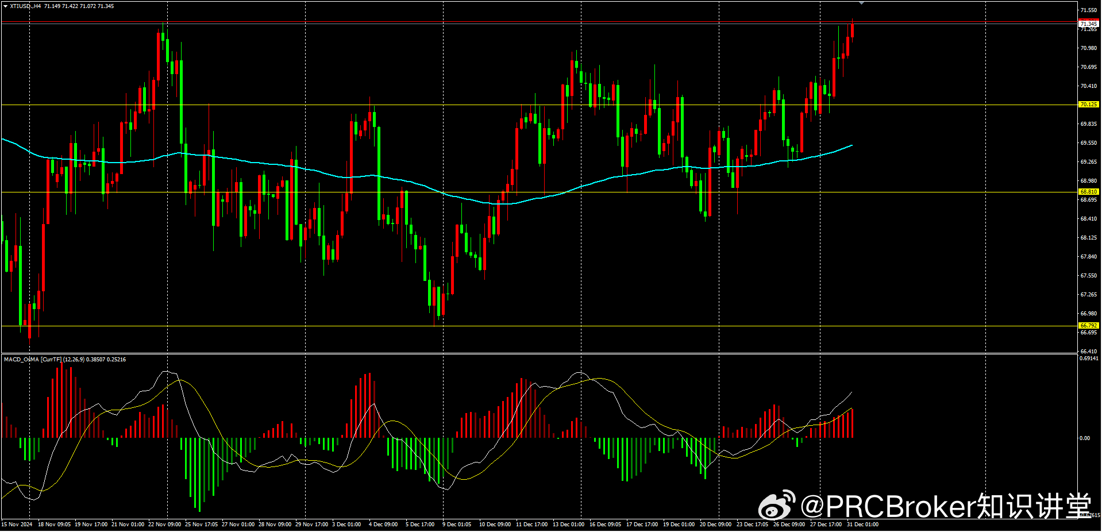
Task: Click the 9 Dec 01:05 time label
Action: click(x=457, y=525)
